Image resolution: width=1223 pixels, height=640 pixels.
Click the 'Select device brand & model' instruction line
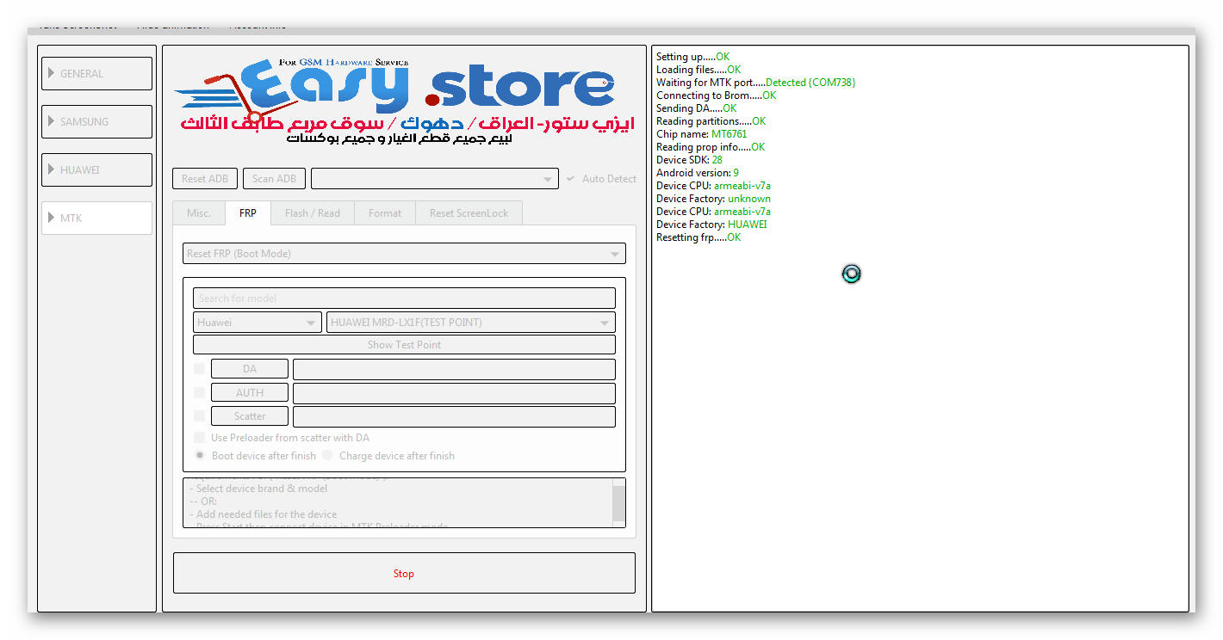(x=258, y=489)
